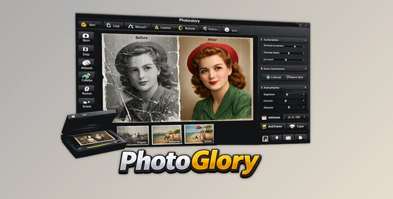Image resolution: width=393 pixels, height=199 pixels.
Task: Click the Add Frame button
Action: (273, 126)
